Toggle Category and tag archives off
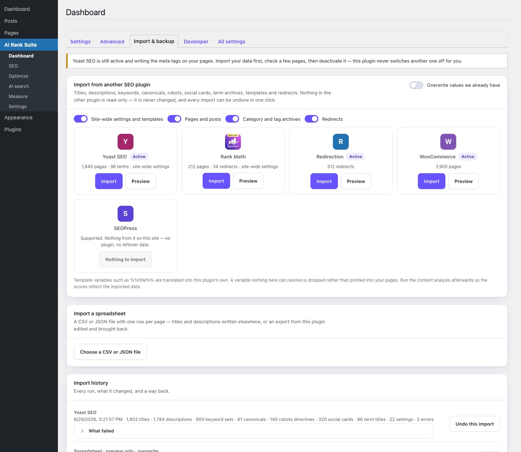 point(232,119)
